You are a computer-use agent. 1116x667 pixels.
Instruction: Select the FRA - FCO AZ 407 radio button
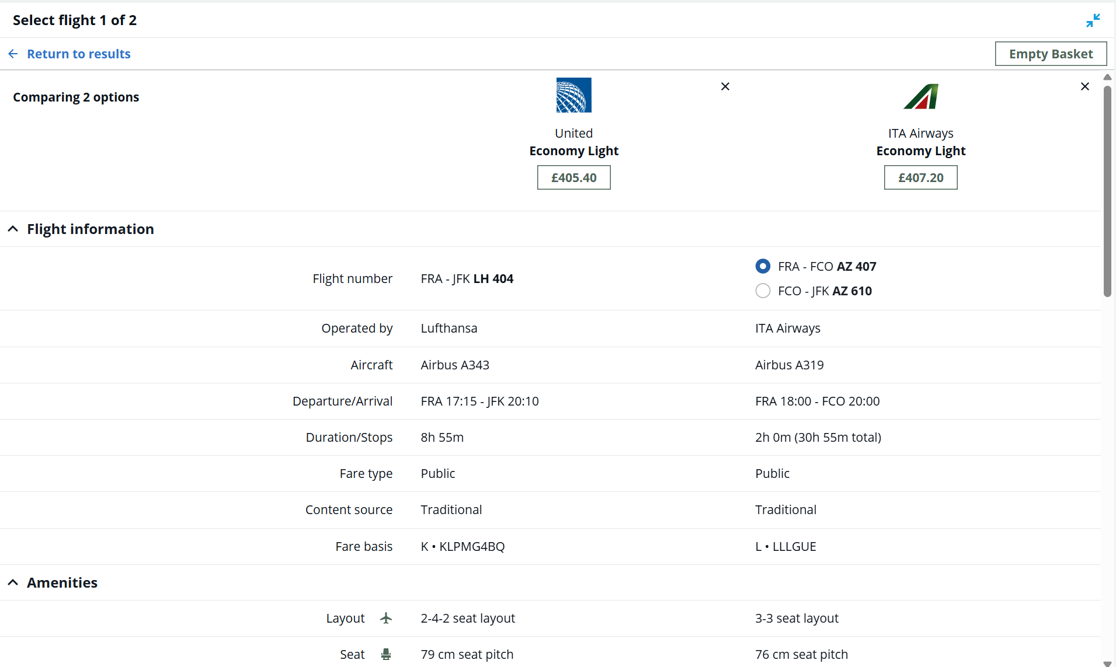point(763,266)
